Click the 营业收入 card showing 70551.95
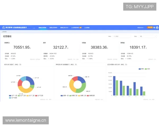This screenshot has width=159, height=127. click(21, 50)
